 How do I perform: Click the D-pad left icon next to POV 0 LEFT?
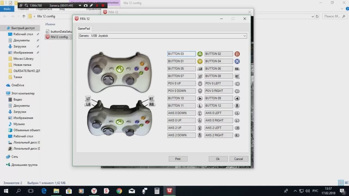pos(237,84)
